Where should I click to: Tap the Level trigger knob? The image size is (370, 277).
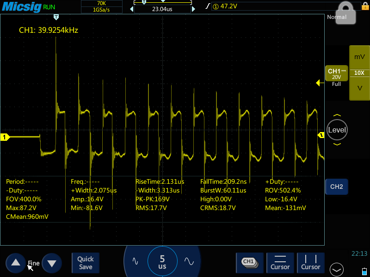coord(337,130)
